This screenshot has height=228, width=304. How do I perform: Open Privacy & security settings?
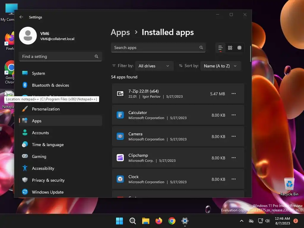(x=61, y=180)
